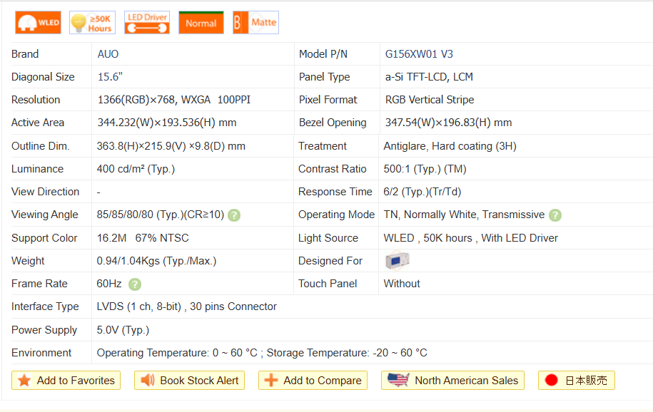This screenshot has height=412, width=653.
Task: Click the Designed For device thumbnail
Action: point(397,261)
